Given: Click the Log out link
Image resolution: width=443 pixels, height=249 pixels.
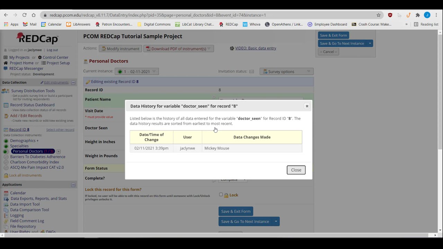Looking at the screenshot, I should click(x=52, y=50).
